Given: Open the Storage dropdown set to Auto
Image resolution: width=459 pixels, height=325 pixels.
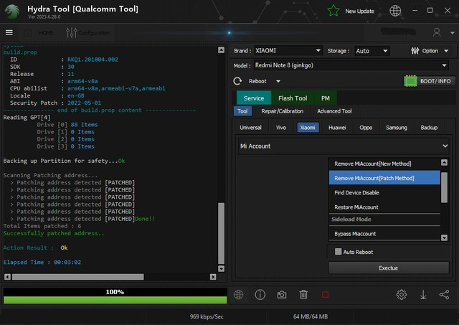Looking at the screenshot, I should point(372,51).
